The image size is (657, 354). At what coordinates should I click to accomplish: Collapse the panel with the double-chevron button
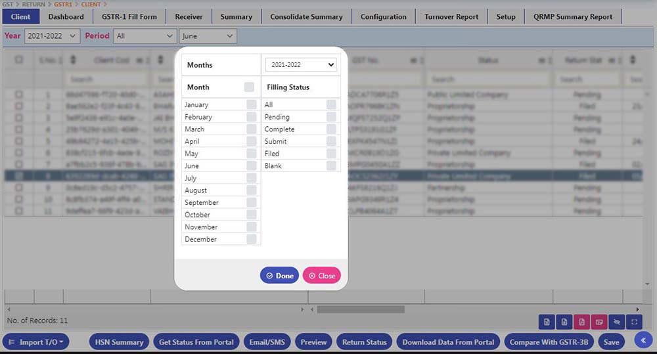pyautogui.click(x=643, y=340)
